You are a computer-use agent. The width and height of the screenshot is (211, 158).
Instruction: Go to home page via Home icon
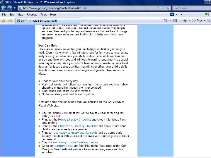click(166, 20)
